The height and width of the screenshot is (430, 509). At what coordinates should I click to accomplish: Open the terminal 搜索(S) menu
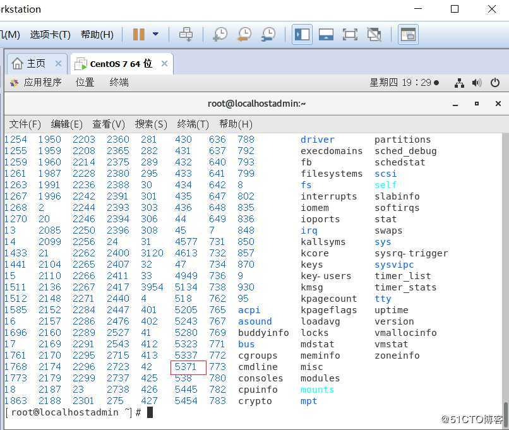[151, 124]
